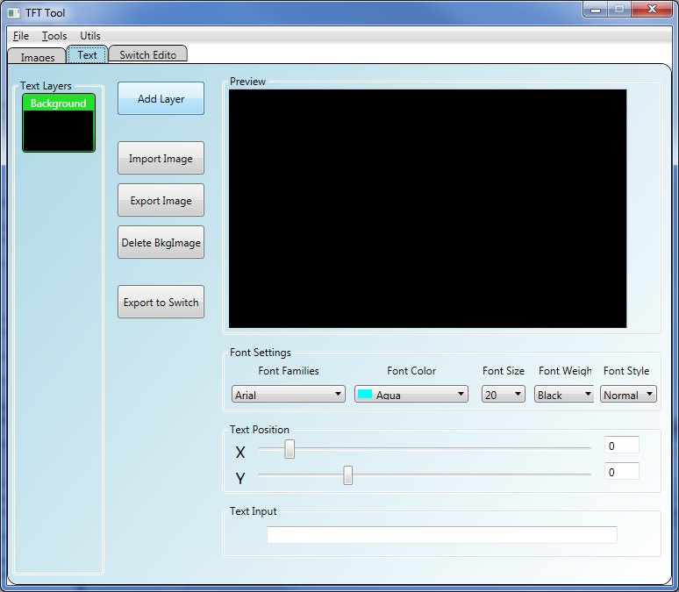The image size is (679, 592).
Task: Click into the Text Input field
Action: pos(441,535)
